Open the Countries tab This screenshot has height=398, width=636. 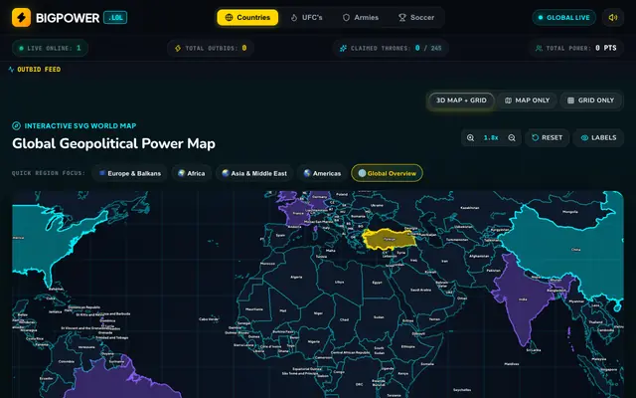[247, 18]
